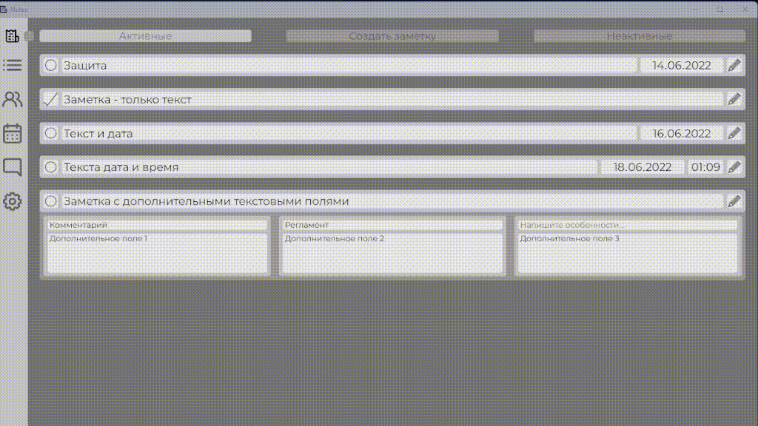Image resolution: width=758 pixels, height=426 pixels.
Task: Edit the Защита note with the pencil icon
Action: tap(734, 65)
